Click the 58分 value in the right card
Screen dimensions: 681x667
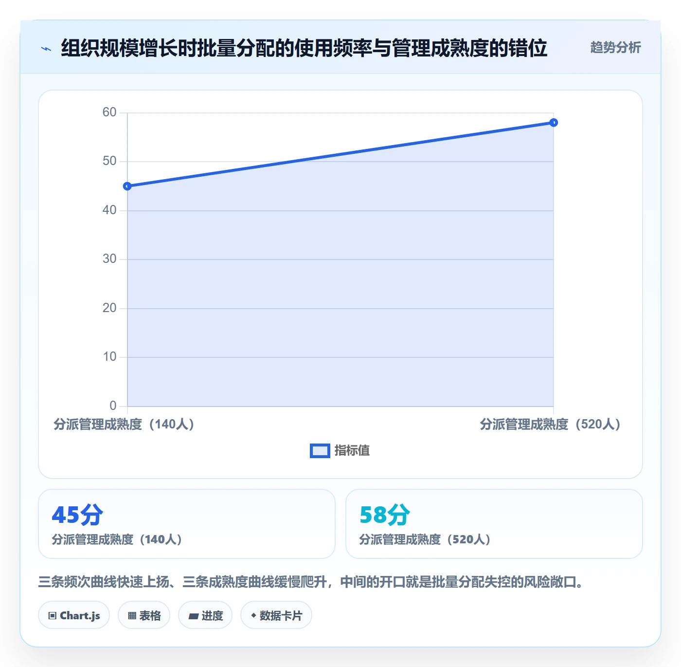pos(385,515)
